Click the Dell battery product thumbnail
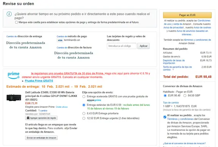218x147 pixels. pos(14,97)
